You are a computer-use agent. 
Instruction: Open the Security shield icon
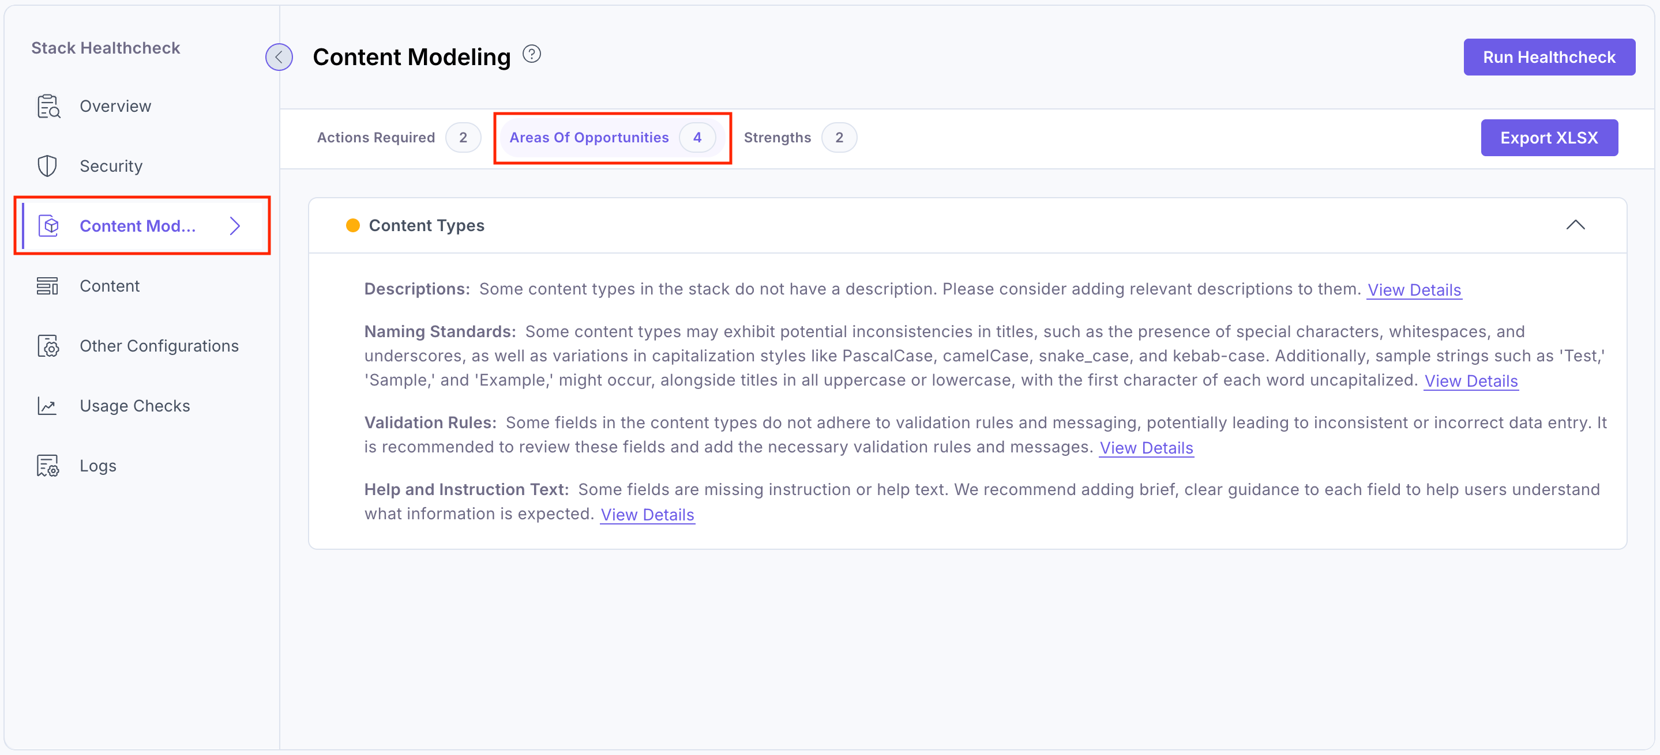pos(48,165)
